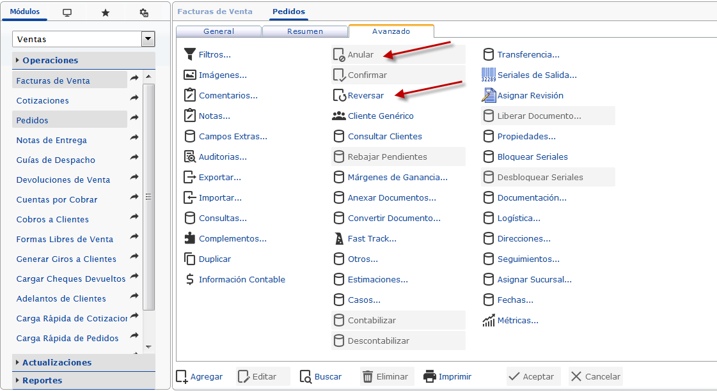717x391 pixels.
Task: Click share arrow next to Cuentas por Cobrar
Action: click(134, 197)
